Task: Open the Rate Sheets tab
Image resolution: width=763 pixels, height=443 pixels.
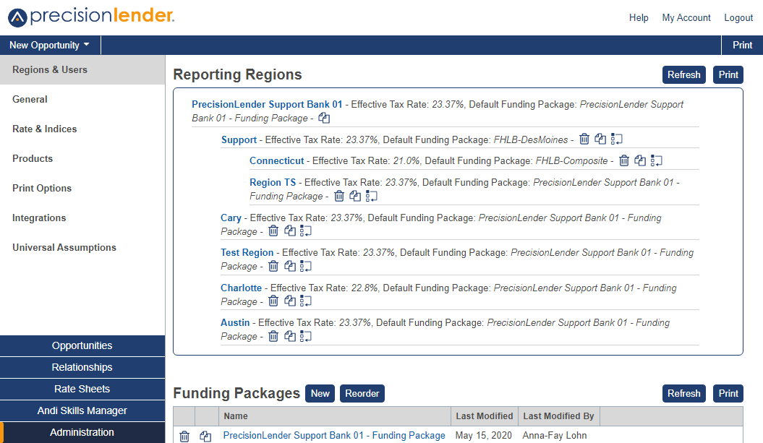Action: pos(82,389)
